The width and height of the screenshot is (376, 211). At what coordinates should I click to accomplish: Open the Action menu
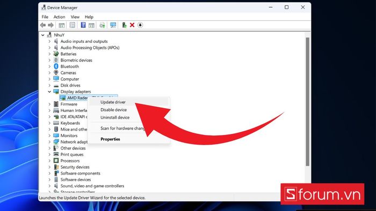tap(59, 17)
